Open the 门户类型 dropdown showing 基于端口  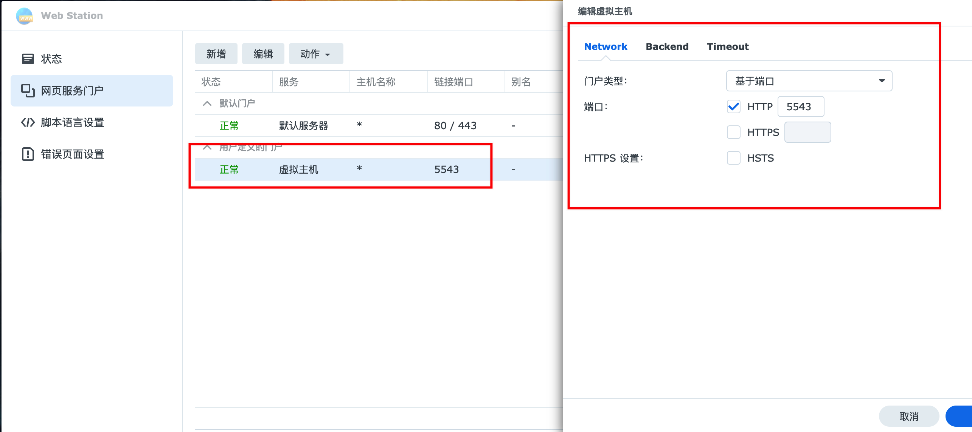(809, 81)
